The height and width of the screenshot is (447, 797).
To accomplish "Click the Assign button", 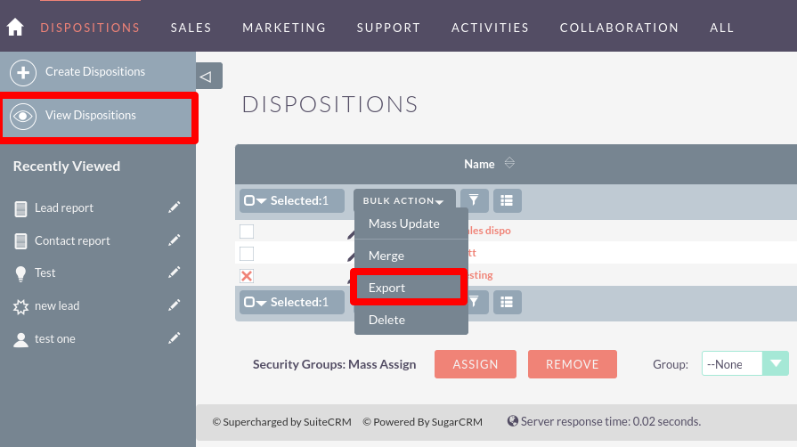I will [x=476, y=364].
